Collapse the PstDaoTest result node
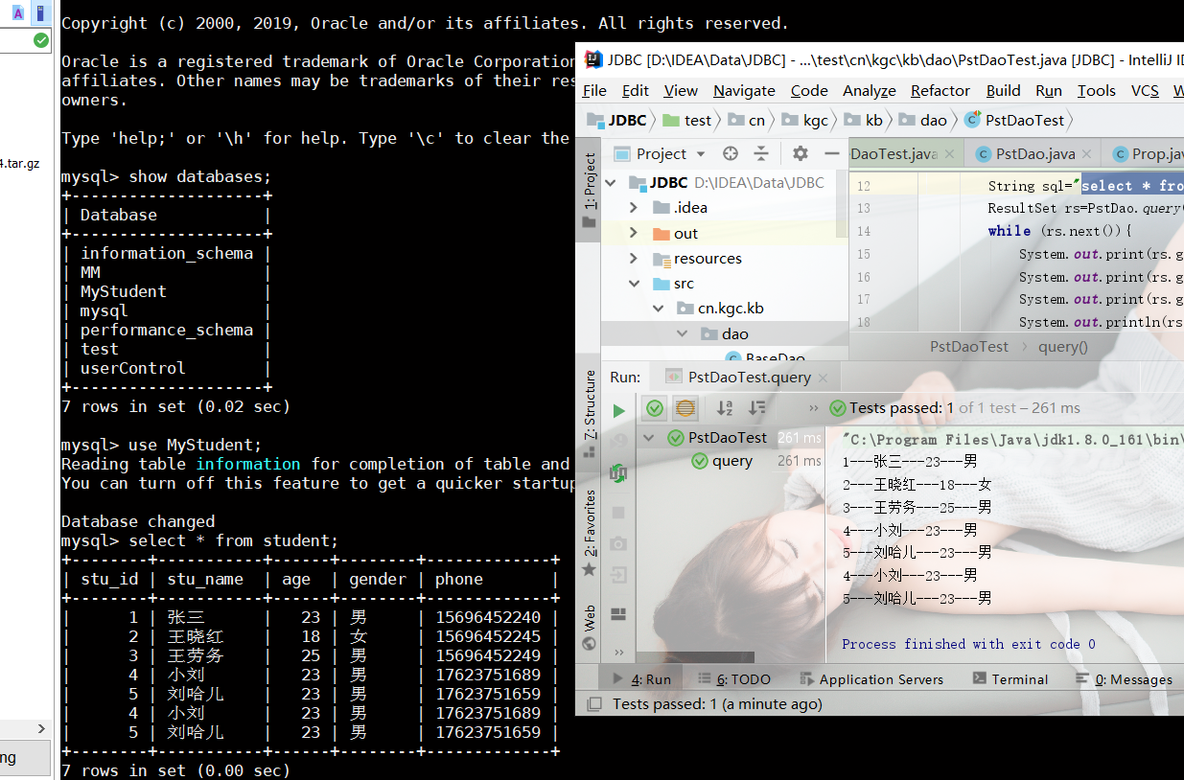1184x780 pixels. tap(649, 438)
